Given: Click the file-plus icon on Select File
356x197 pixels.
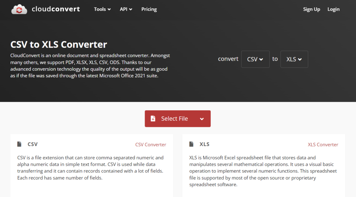Looking at the screenshot, I should [x=153, y=118].
